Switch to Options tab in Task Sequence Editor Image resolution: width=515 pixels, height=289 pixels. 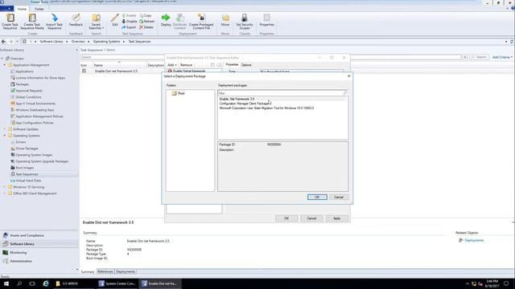click(x=246, y=65)
